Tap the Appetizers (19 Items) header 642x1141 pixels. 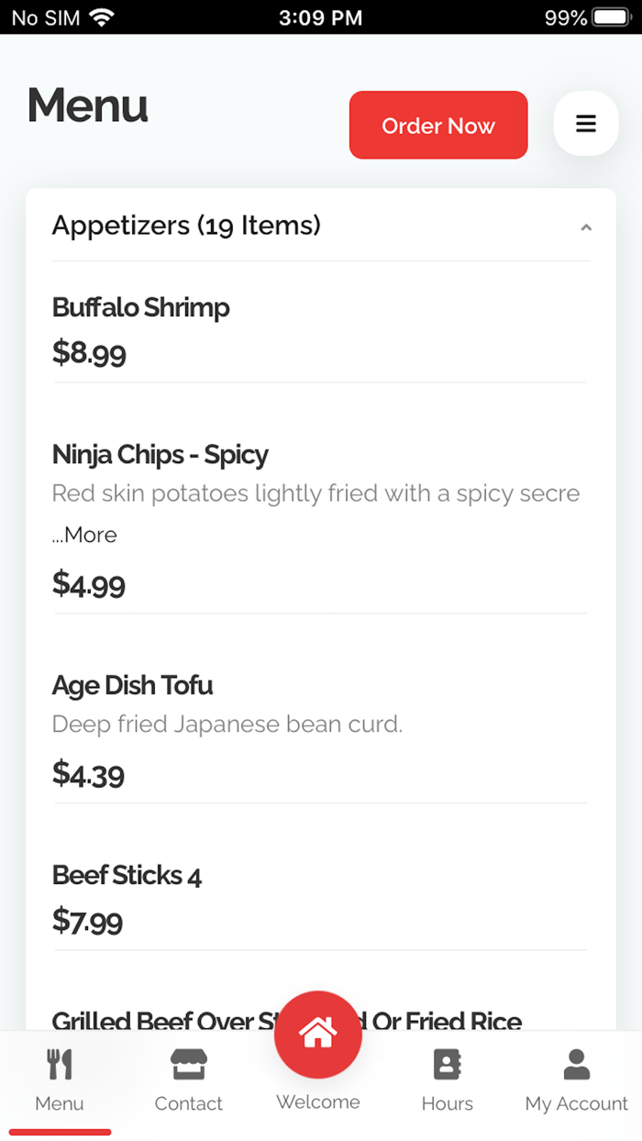[185, 226]
